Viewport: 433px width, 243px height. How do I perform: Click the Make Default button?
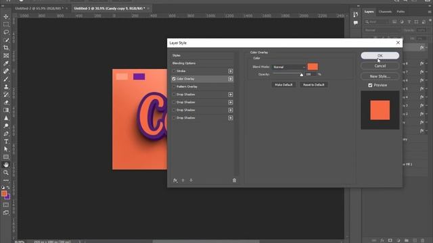point(283,85)
